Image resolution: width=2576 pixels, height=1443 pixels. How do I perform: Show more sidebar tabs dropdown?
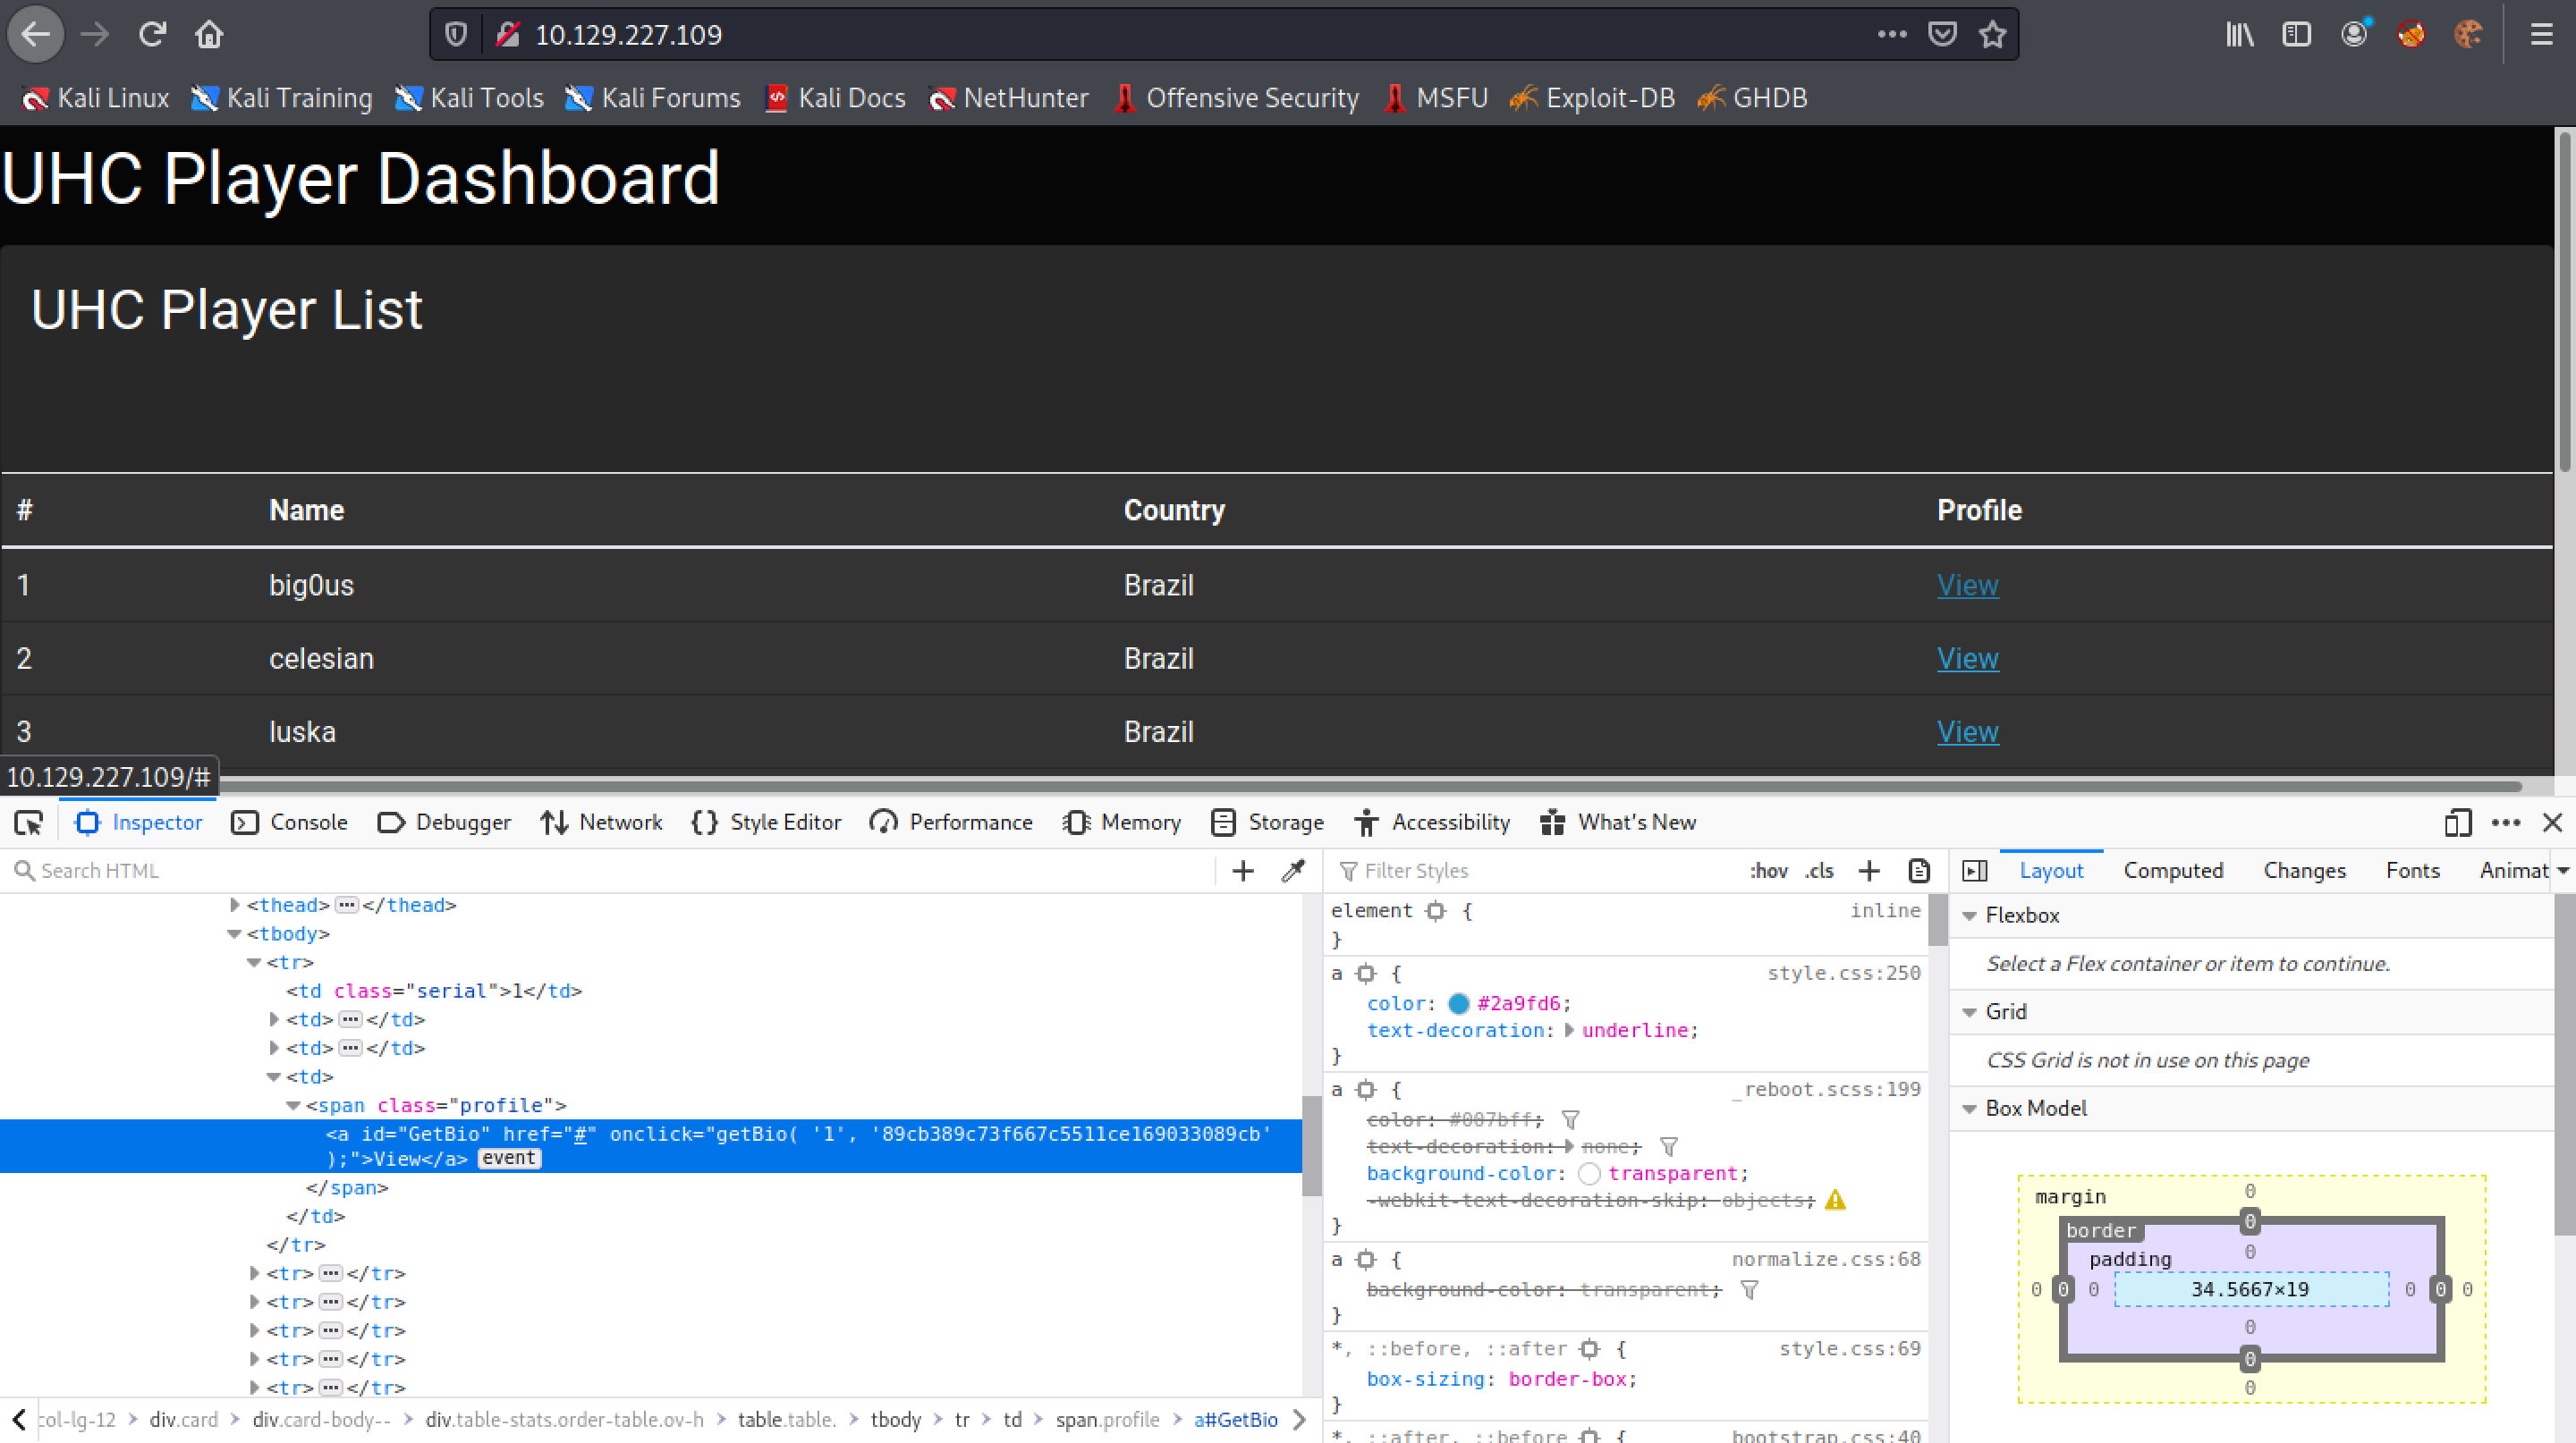(2562, 872)
